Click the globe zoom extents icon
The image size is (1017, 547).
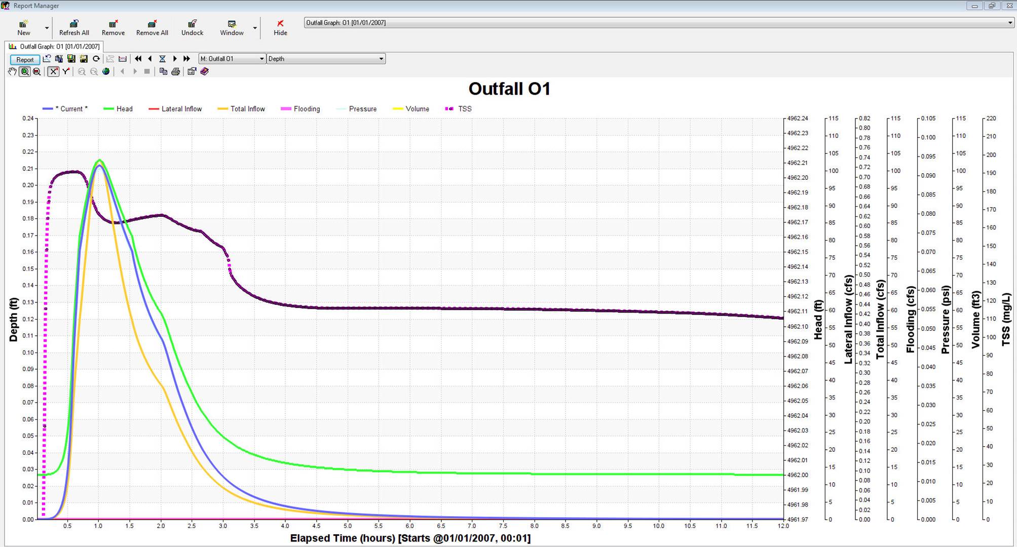click(x=106, y=71)
